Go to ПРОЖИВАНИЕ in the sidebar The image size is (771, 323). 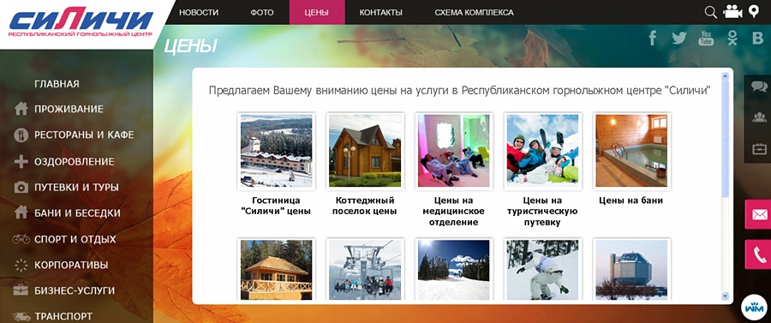pos(69,109)
